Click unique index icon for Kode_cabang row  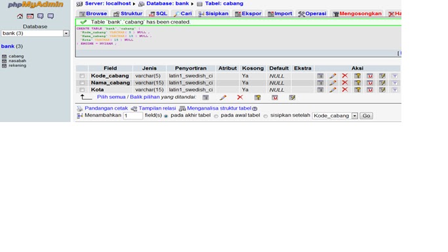pyautogui.click(x=370, y=76)
